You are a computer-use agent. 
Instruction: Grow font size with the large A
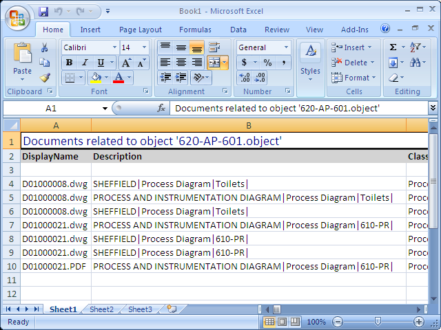click(x=125, y=63)
